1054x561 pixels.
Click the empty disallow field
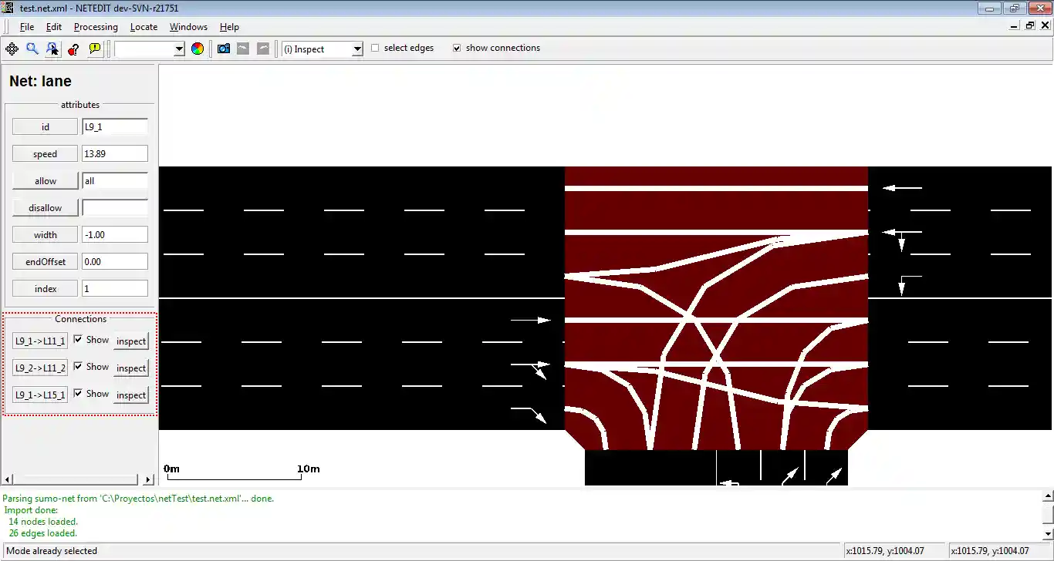coord(115,208)
